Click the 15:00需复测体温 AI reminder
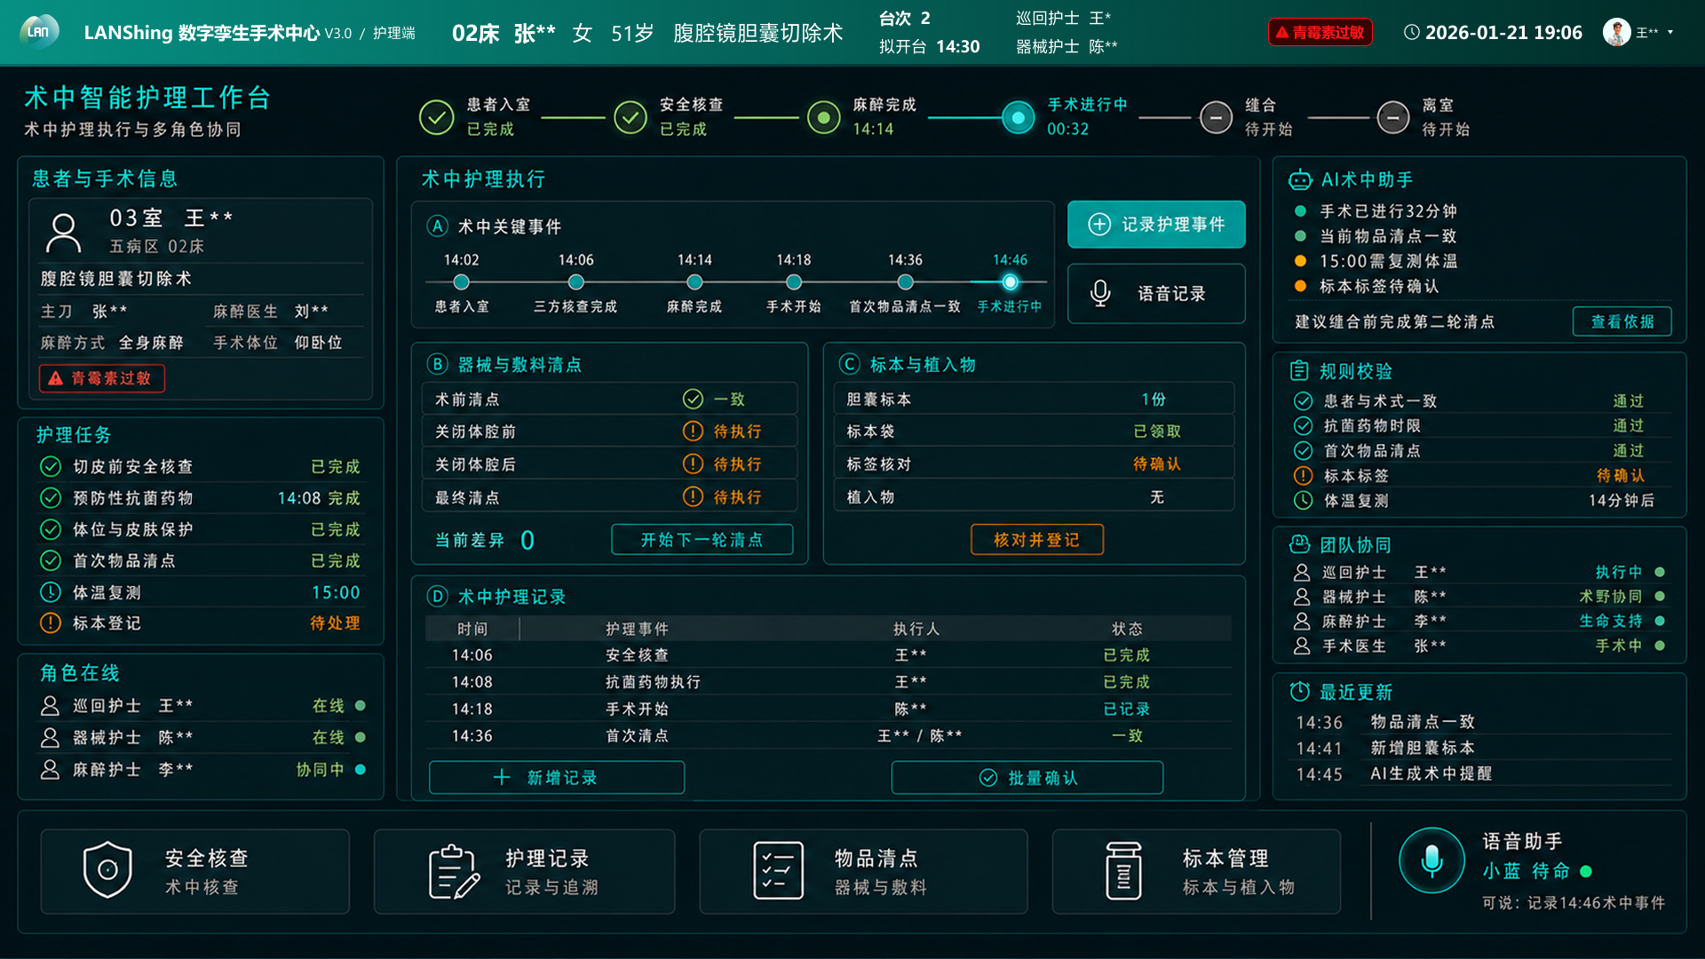The width and height of the screenshot is (1705, 959). (1376, 262)
